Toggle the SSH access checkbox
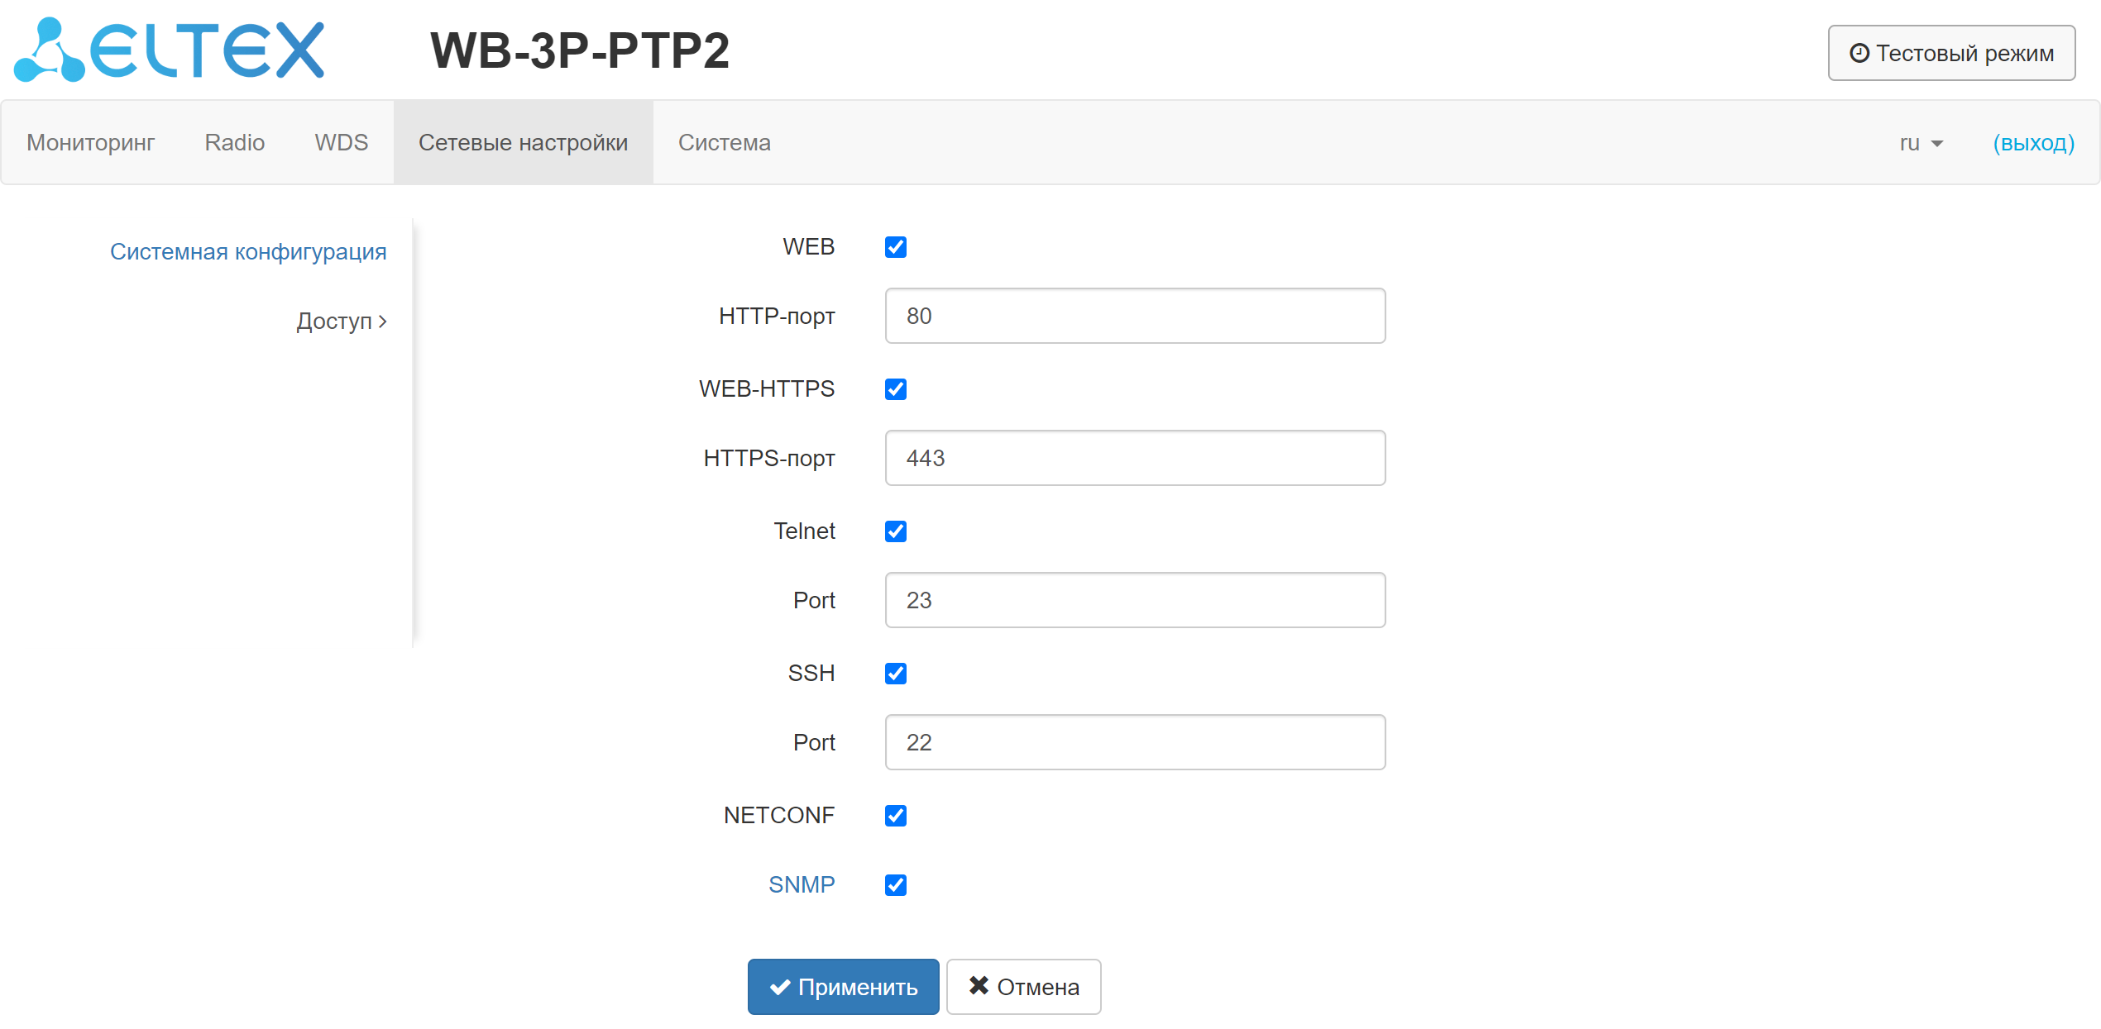The height and width of the screenshot is (1029, 2101). click(x=895, y=674)
